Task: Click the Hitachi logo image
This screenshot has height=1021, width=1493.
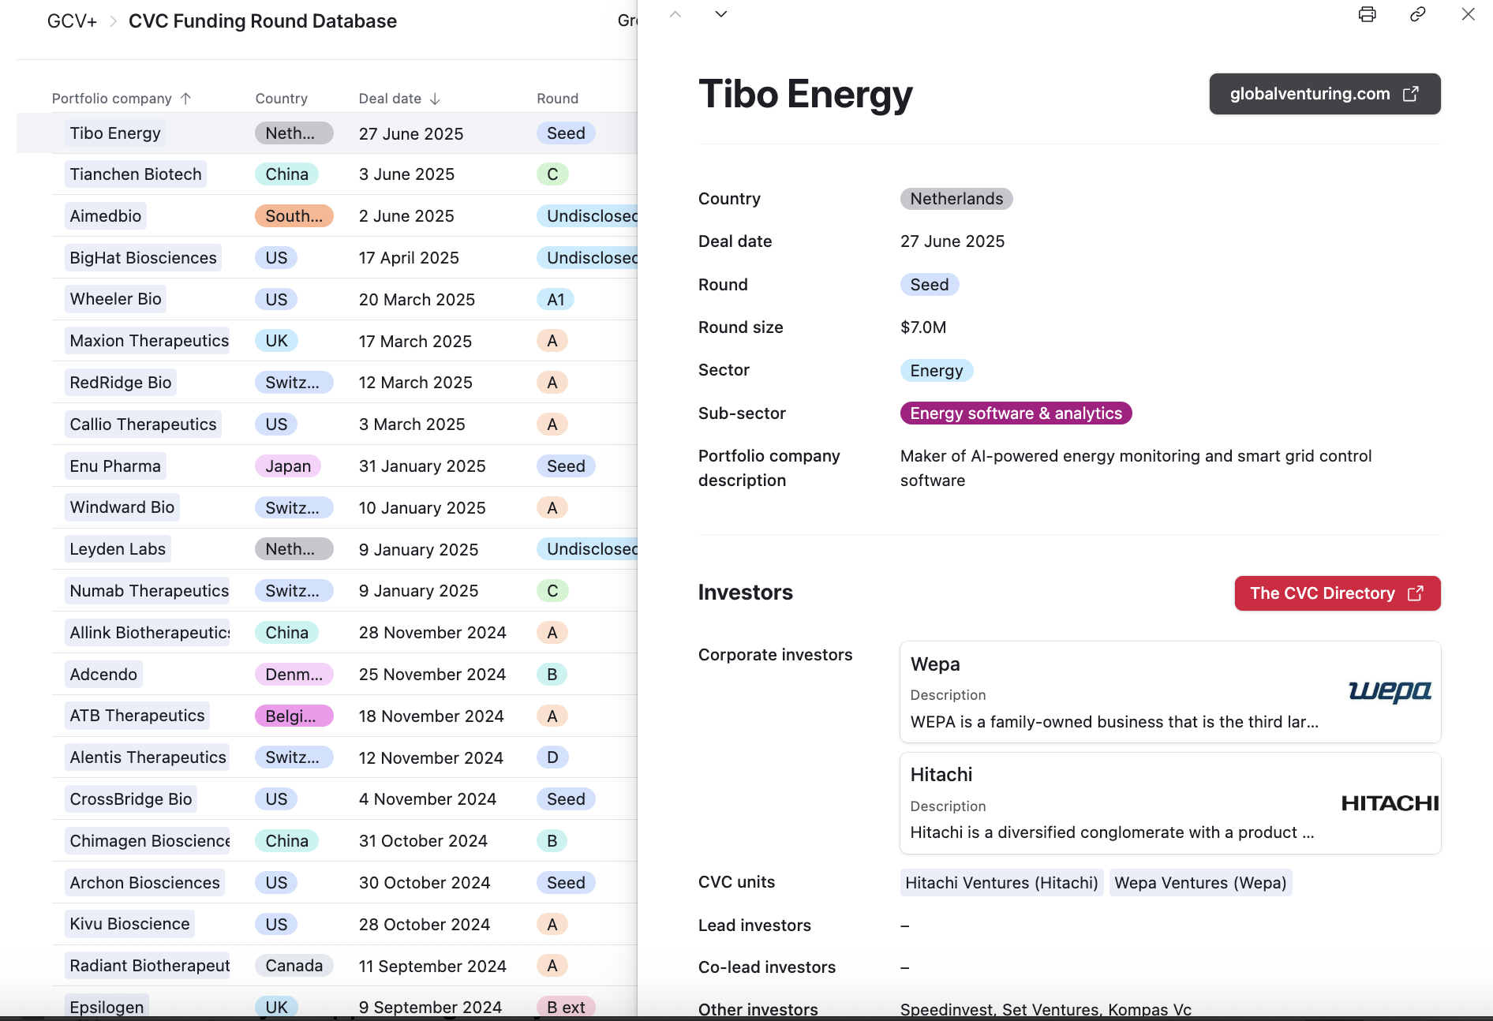Action: point(1390,803)
